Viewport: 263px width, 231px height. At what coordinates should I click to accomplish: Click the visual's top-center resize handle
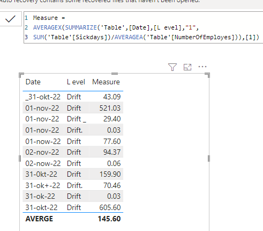[x=115, y=74]
